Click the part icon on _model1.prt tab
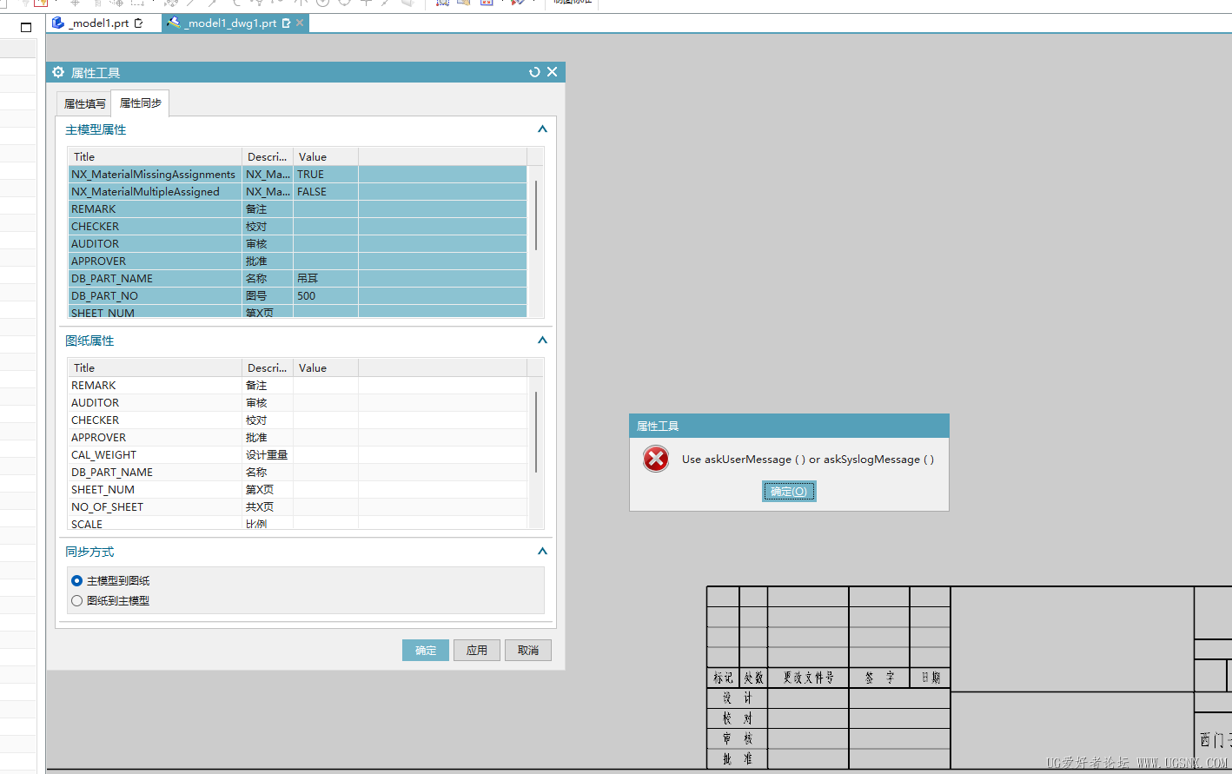This screenshot has width=1232, height=774. coord(58,23)
